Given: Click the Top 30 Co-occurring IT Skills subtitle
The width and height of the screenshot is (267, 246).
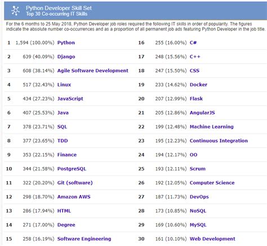Looking at the screenshot, I should coord(57,14).
